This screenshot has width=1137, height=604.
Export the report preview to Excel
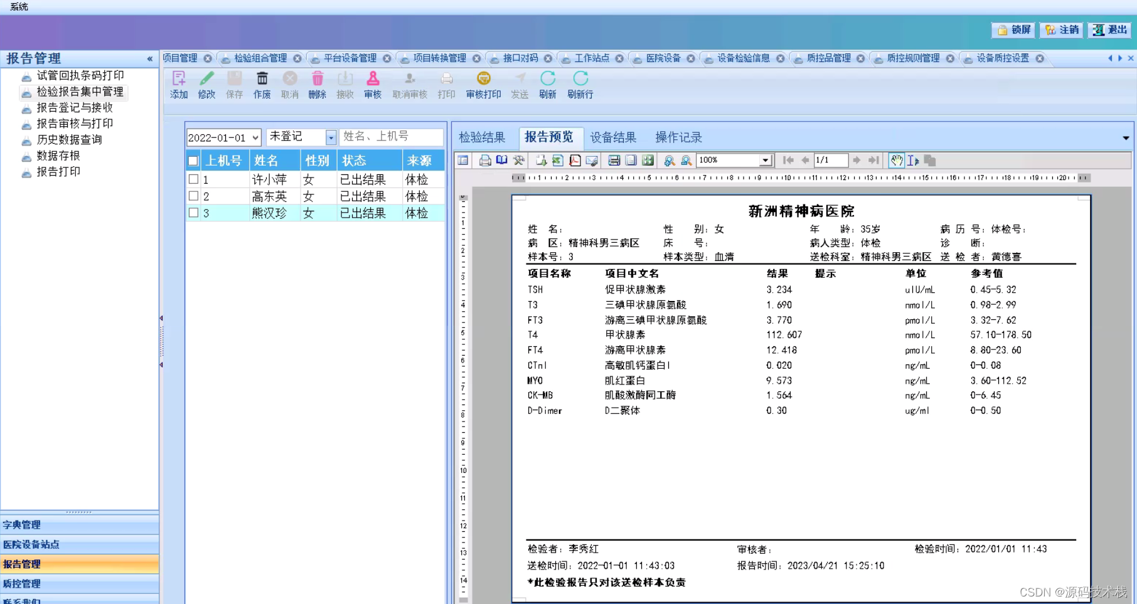click(x=558, y=160)
